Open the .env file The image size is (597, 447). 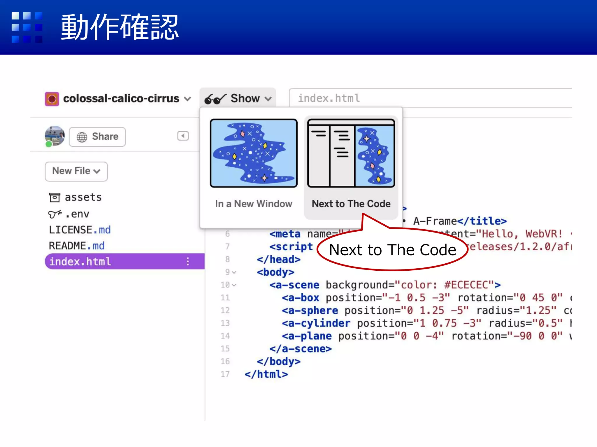pos(69,214)
